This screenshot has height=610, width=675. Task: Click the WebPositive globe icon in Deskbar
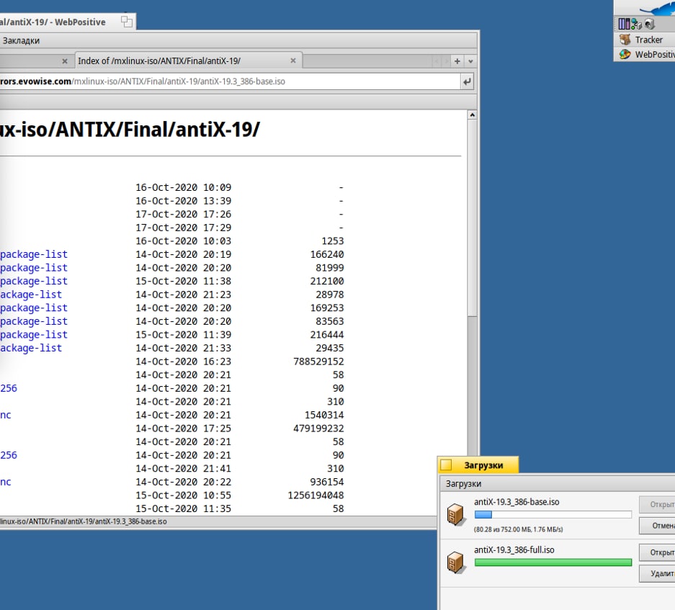pyautogui.click(x=625, y=54)
